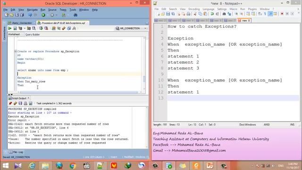
Task: Click the SQL History icon in worksheet toolbar
Action: pos(69,28)
